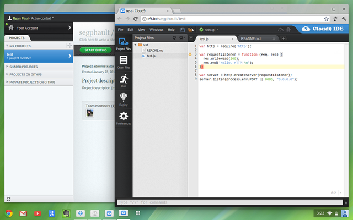
Task: Open Gmail from the shelf
Action: click(23, 213)
